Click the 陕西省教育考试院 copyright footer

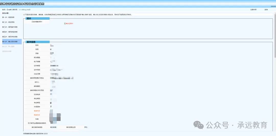click(x=35, y=134)
